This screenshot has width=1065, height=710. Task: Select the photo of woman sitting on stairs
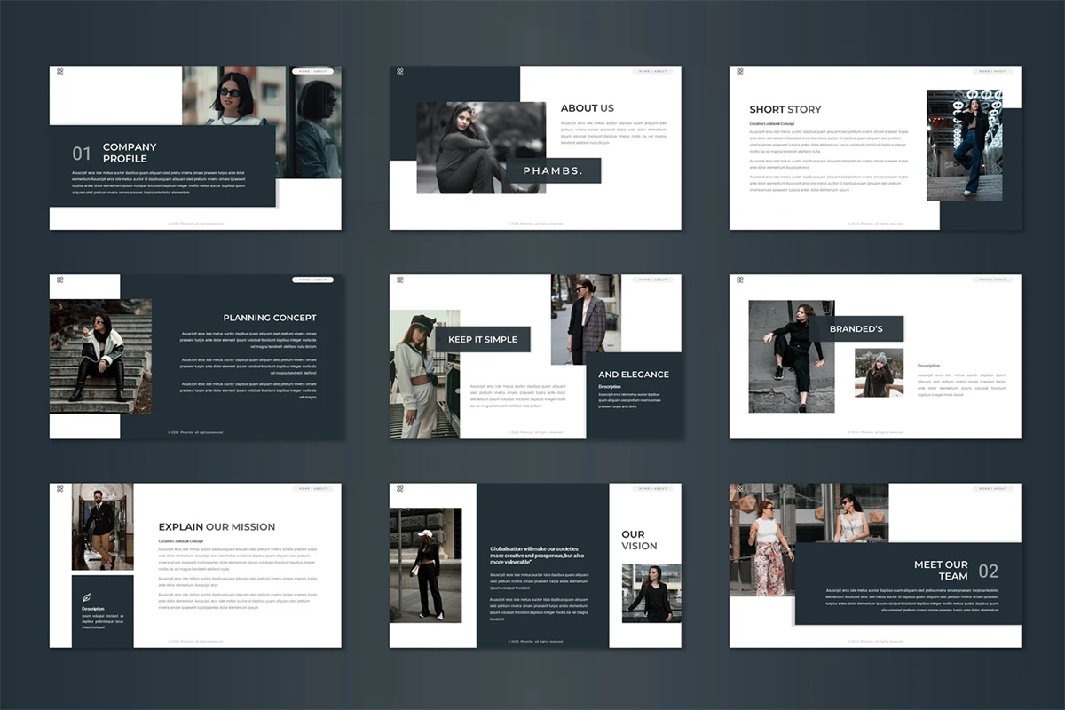point(99,356)
